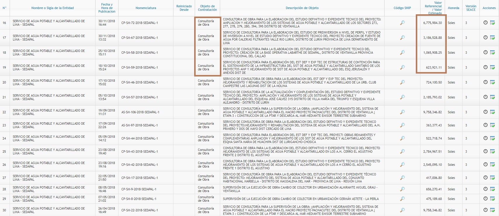Image resolution: width=499 pixels, height=216 pixels.
Task: Select the 6,775,984.30 value cell
Action: 432,23
